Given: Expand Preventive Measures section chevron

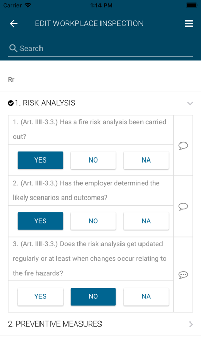Looking at the screenshot, I should 191,324.
